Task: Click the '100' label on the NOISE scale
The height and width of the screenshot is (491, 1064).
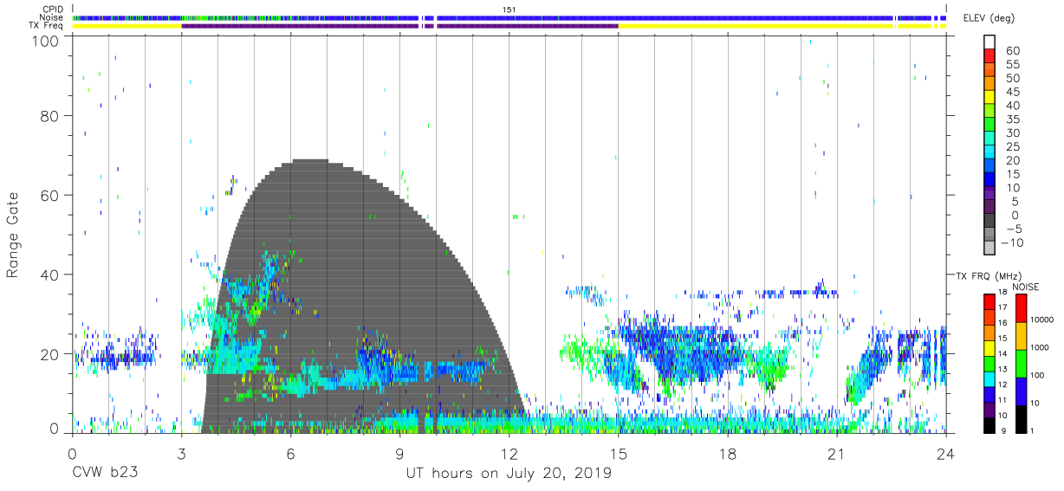Action: click(1037, 375)
